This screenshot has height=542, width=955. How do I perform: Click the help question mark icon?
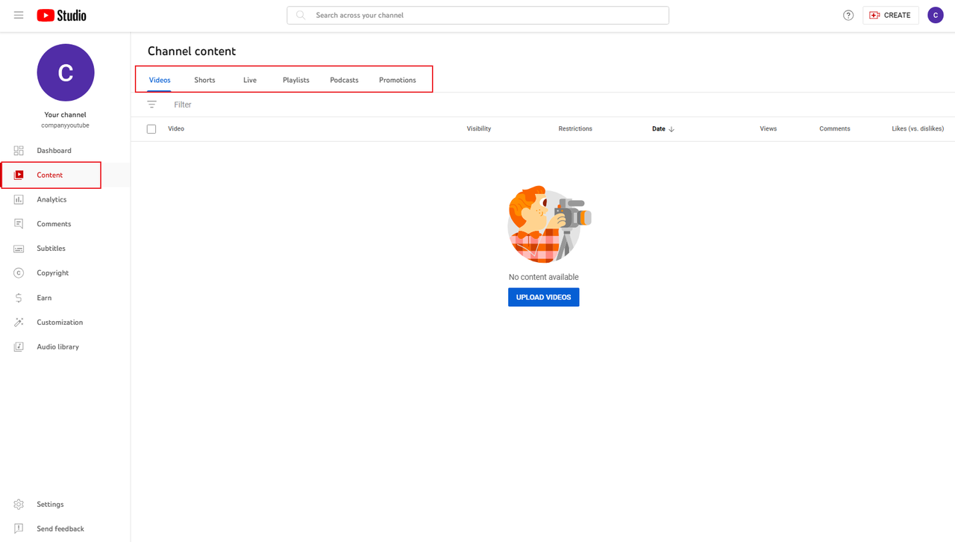click(848, 15)
